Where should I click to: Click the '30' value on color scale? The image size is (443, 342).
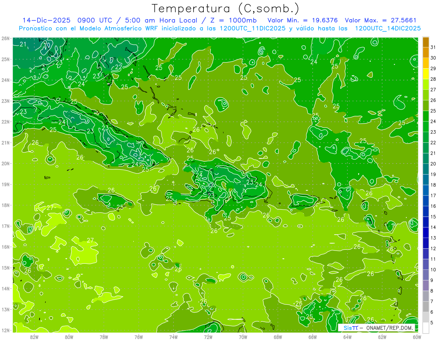433,58
